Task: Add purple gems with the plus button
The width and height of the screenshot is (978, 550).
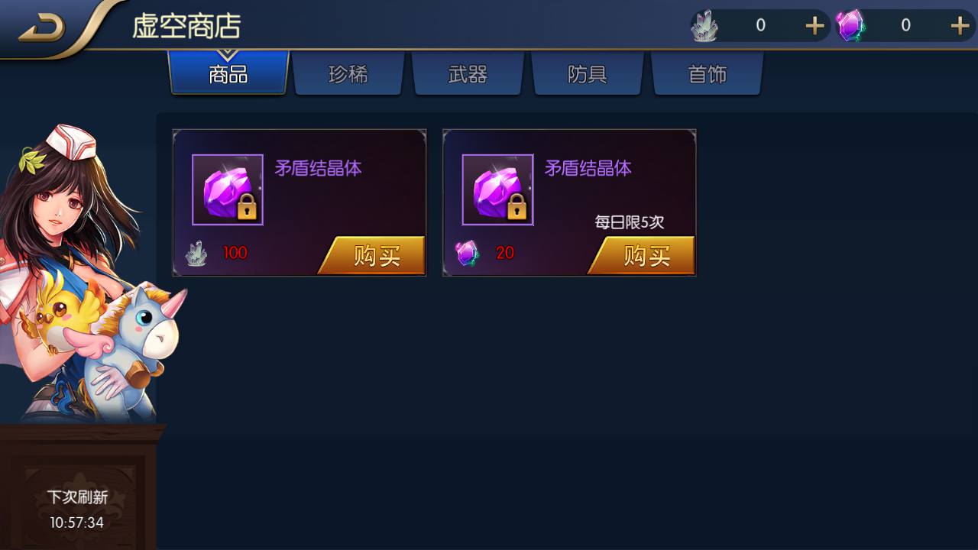Action: (960, 26)
